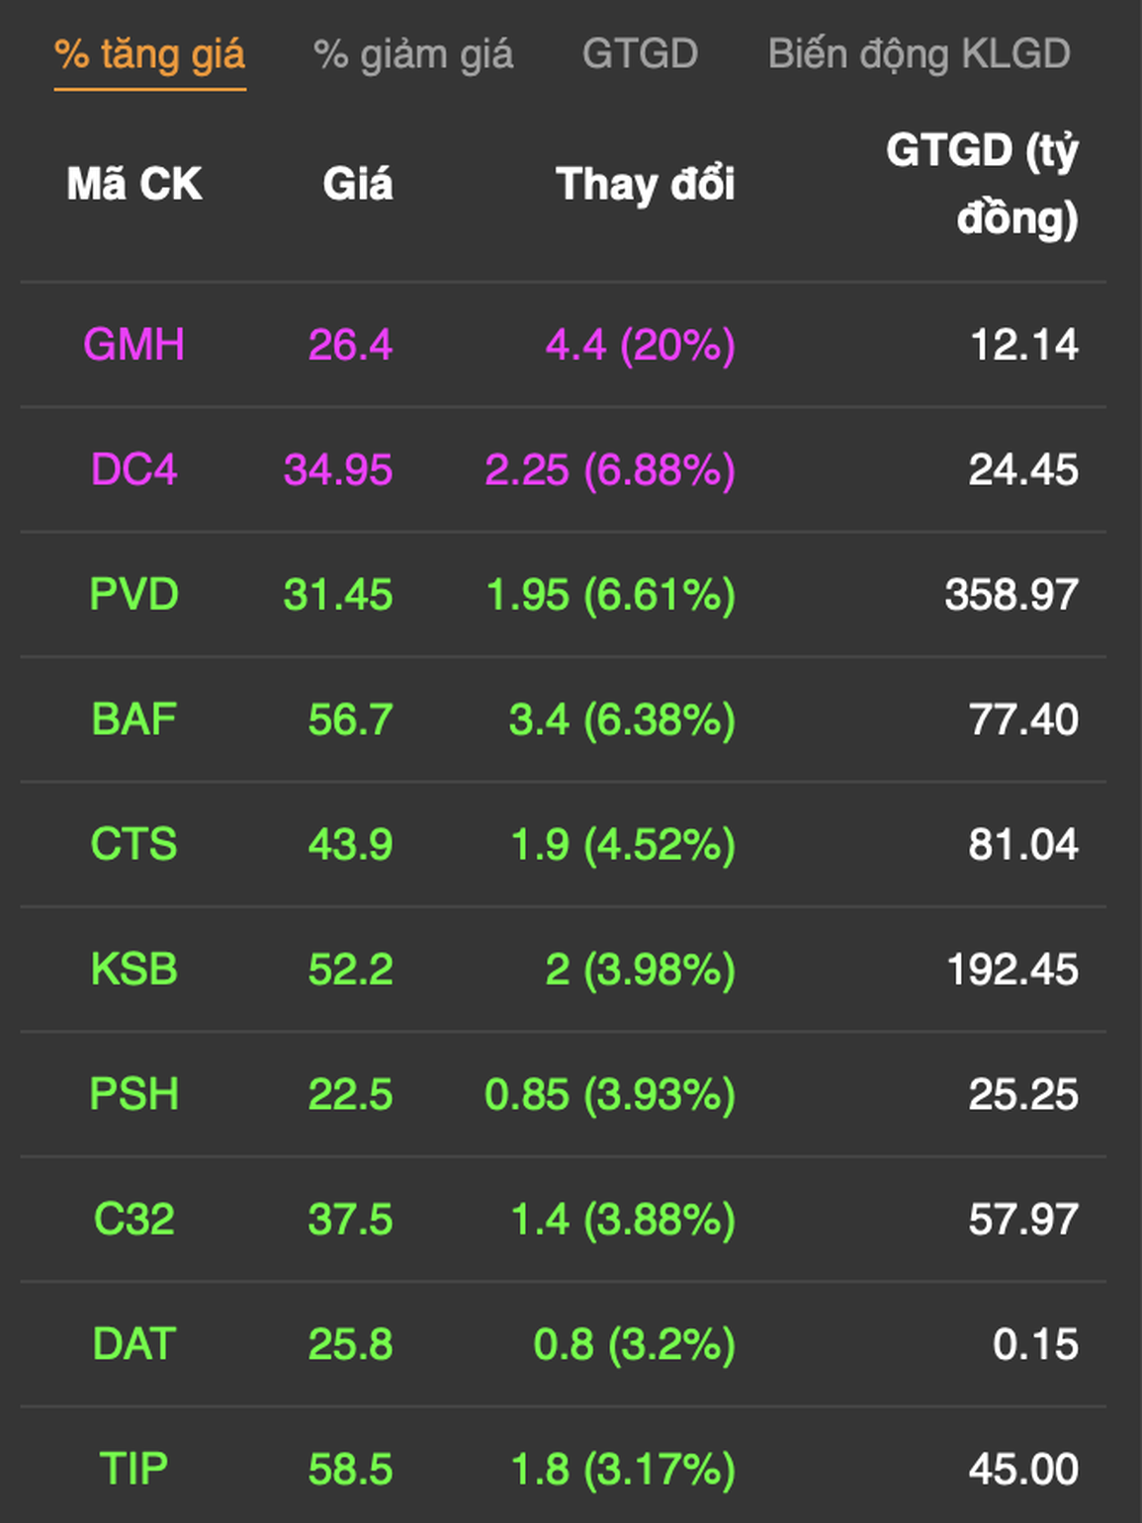This screenshot has width=1142, height=1523.
Task: Click the Thay đổi column header
Action: pyautogui.click(x=646, y=185)
